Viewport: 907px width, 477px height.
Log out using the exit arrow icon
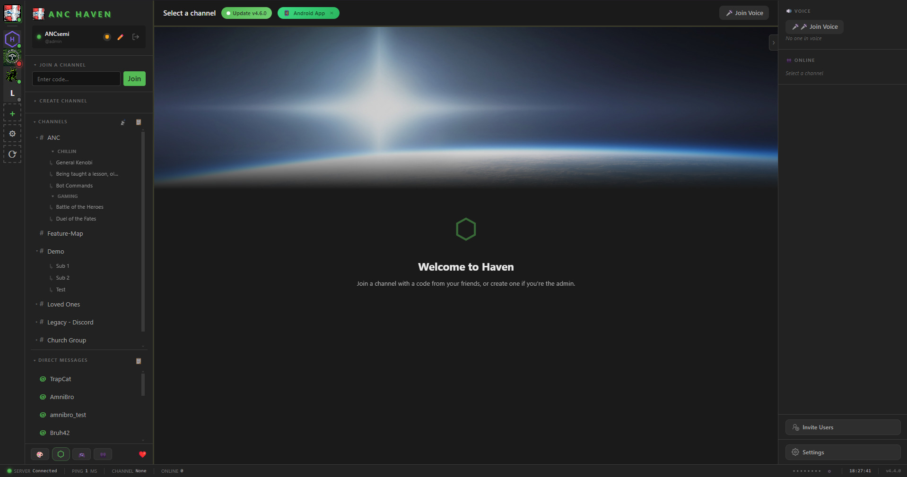click(136, 37)
